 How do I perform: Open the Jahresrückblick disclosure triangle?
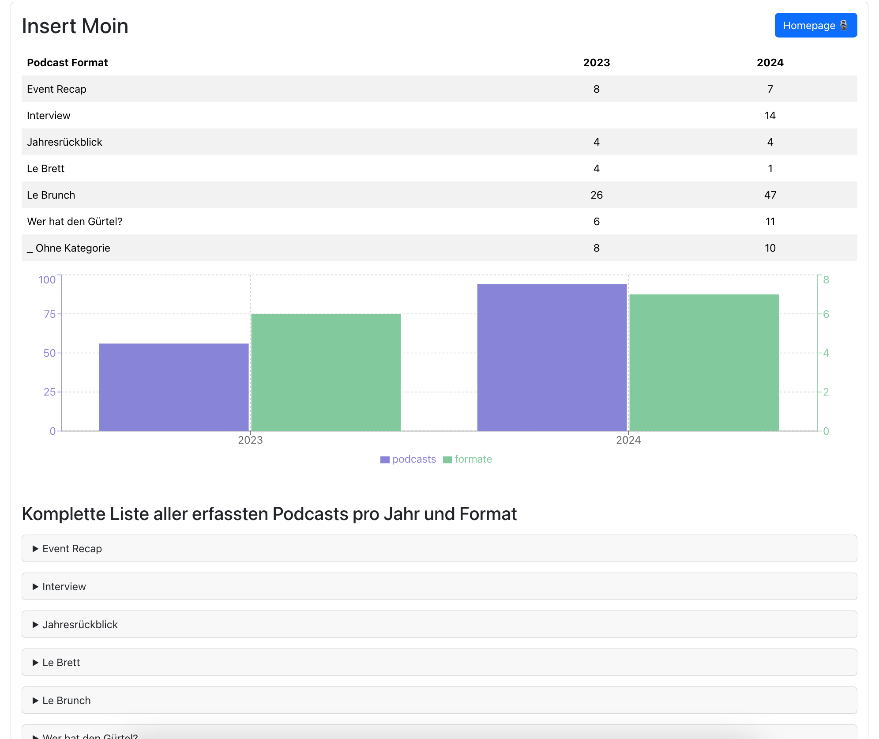(x=36, y=625)
